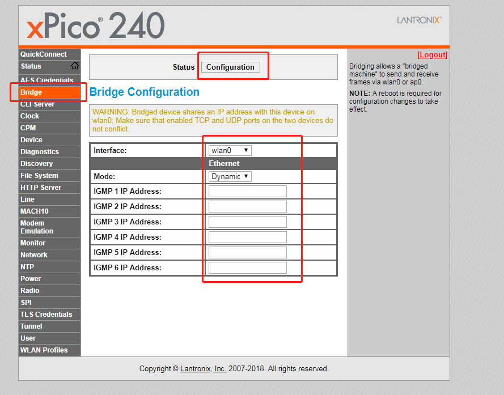Click the home icon next to Status
Viewport: 504px width, 395px height.
75,66
